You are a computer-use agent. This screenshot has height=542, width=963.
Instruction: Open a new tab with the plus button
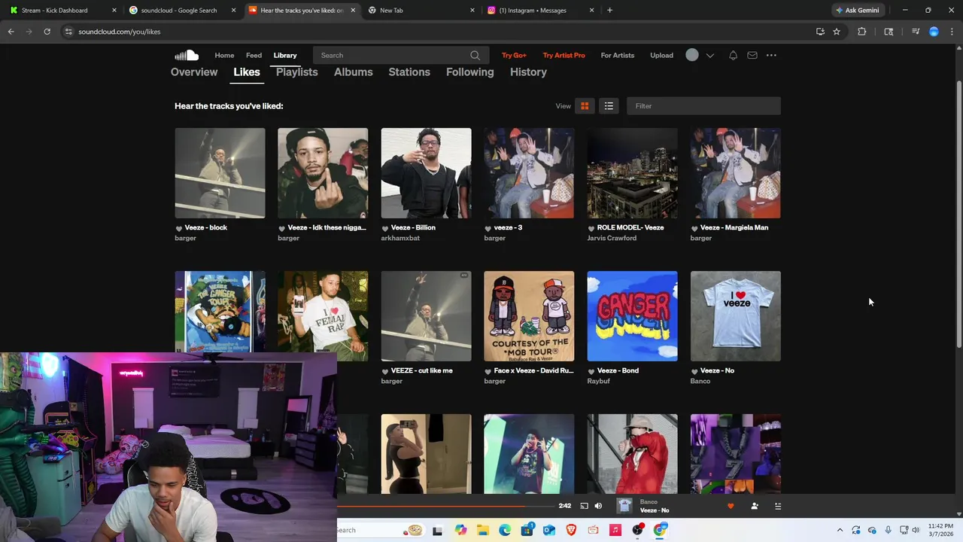pos(609,10)
